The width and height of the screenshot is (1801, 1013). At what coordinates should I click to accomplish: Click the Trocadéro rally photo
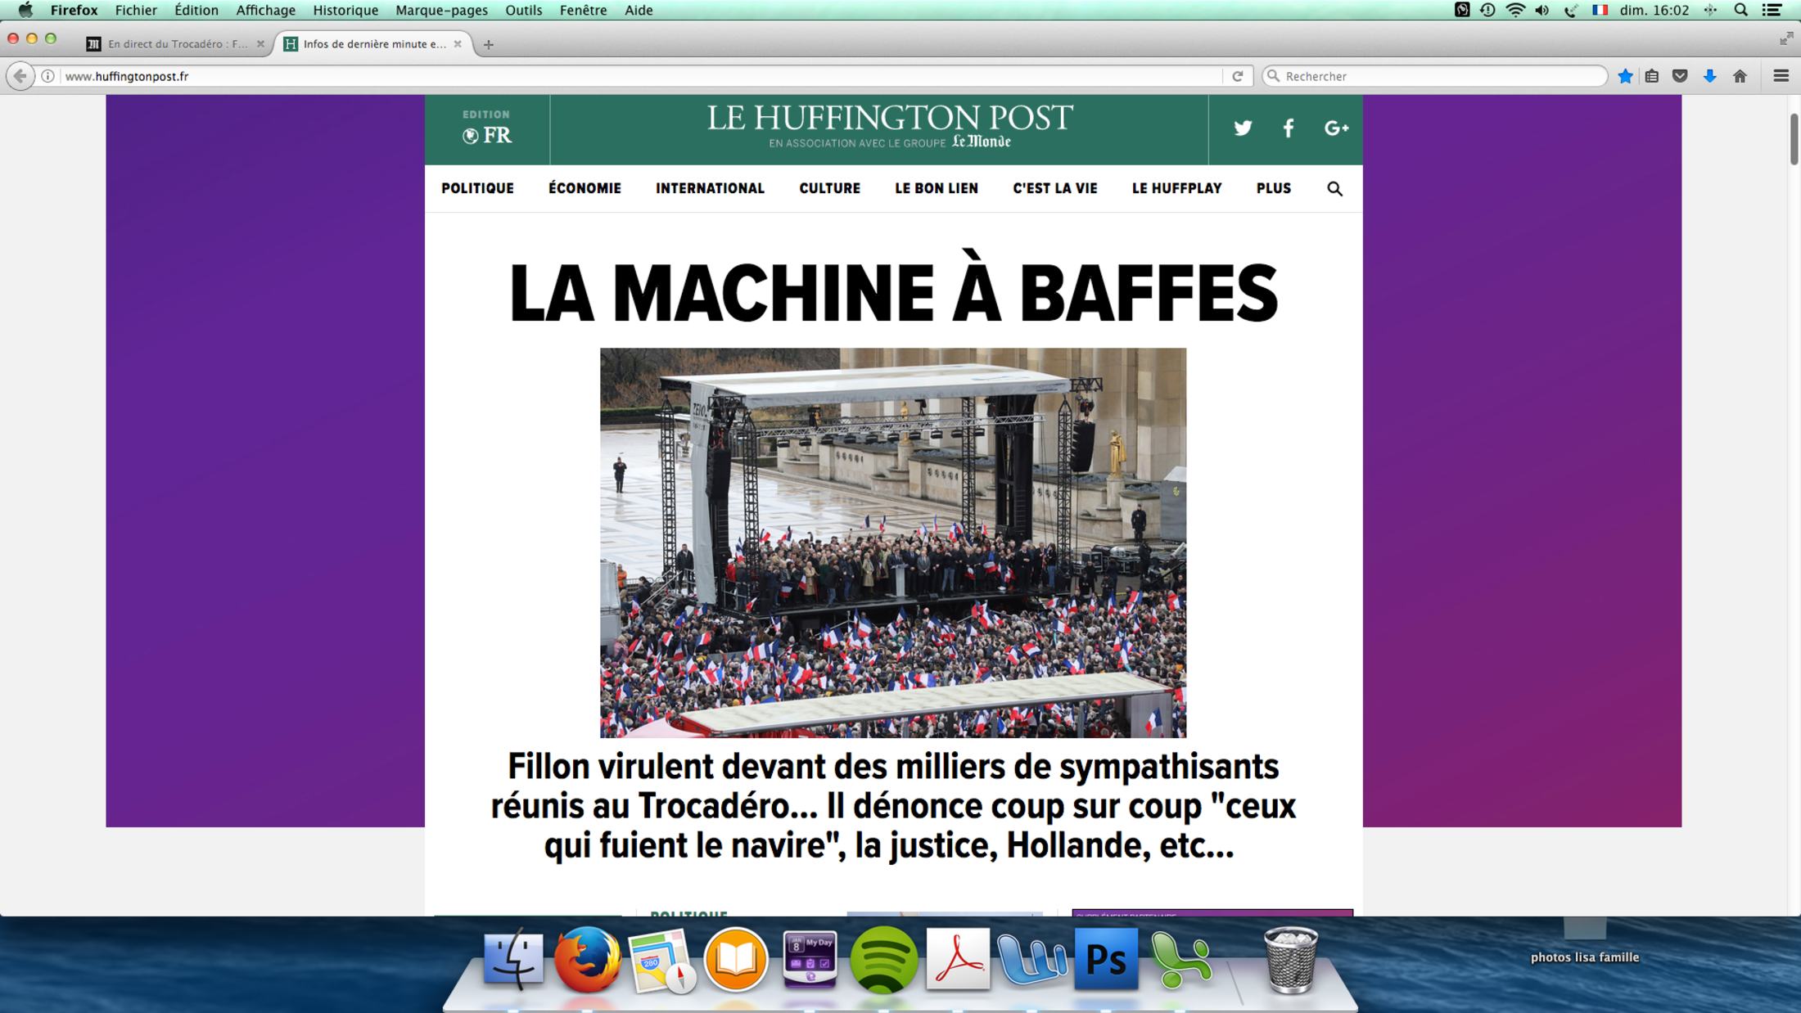tap(892, 543)
